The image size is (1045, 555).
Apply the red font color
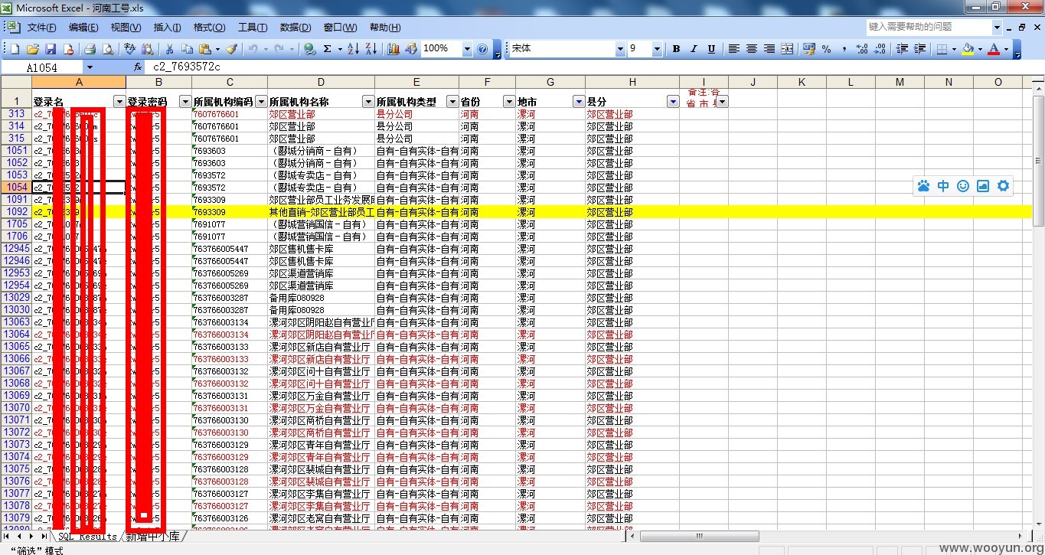pos(993,49)
